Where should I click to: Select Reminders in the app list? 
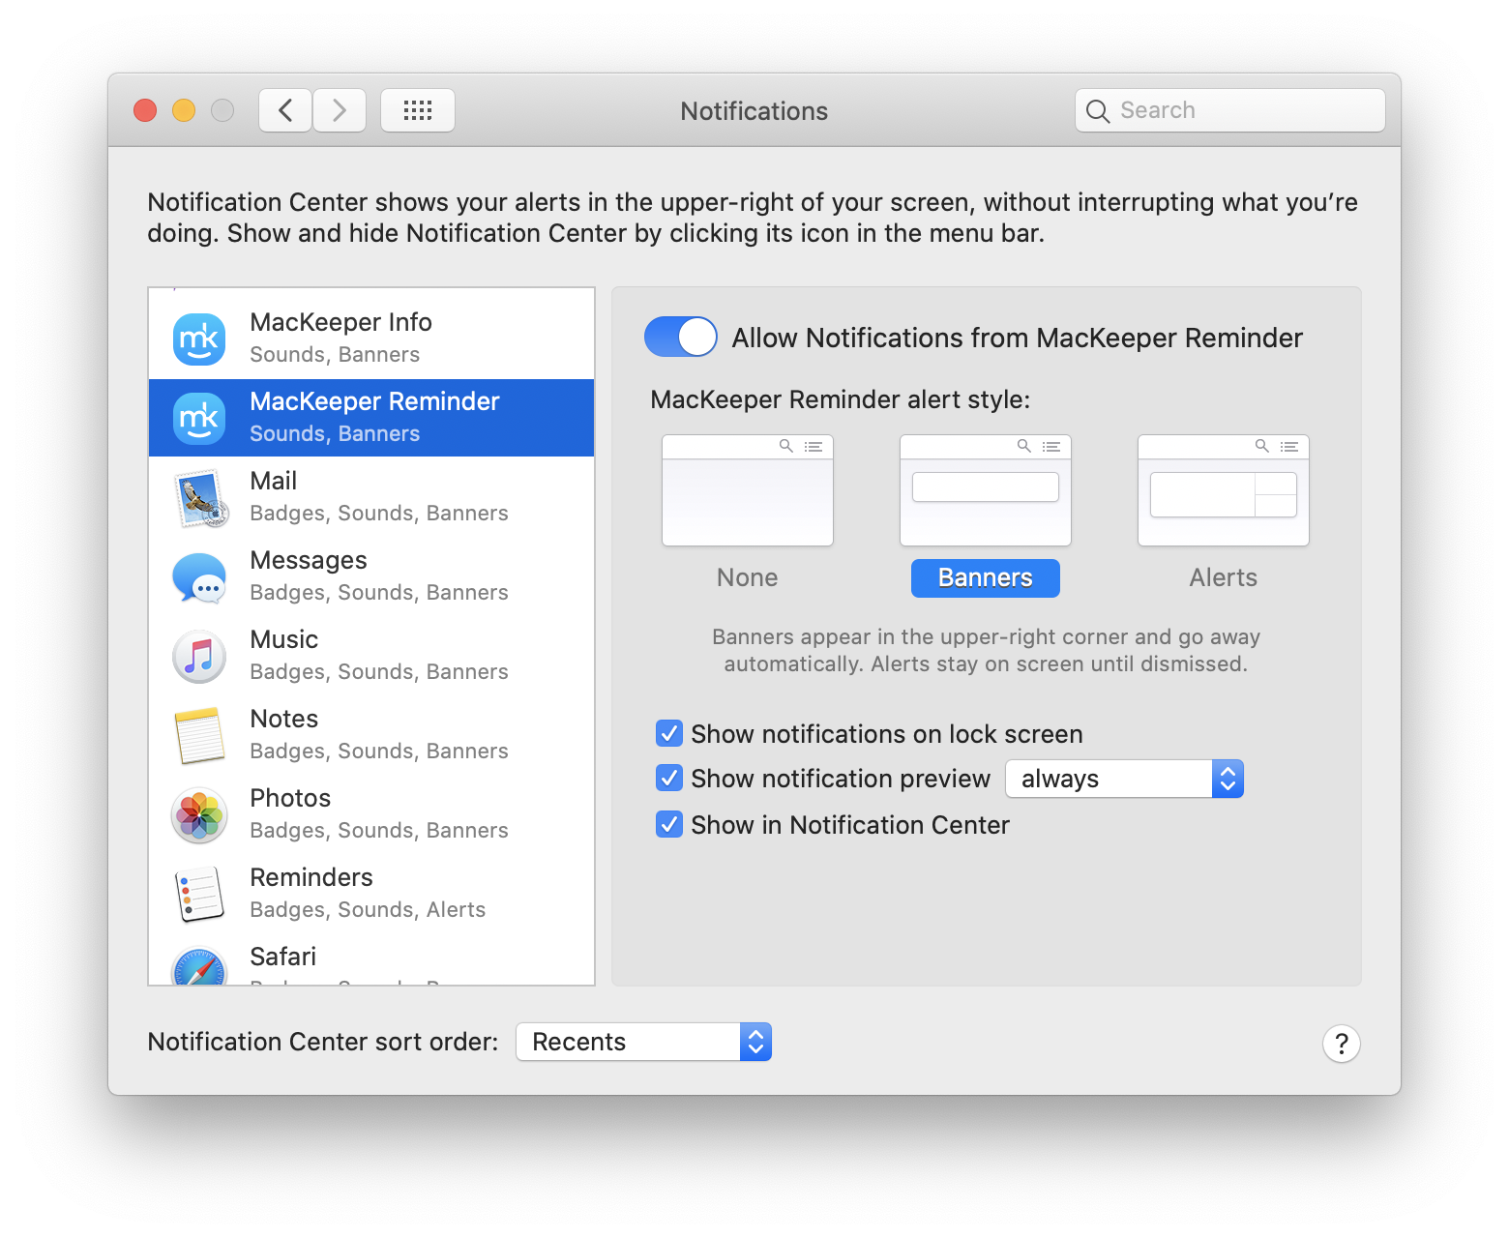(371, 893)
